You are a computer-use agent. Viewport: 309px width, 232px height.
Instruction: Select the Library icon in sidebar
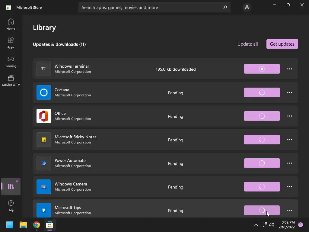coord(11,186)
